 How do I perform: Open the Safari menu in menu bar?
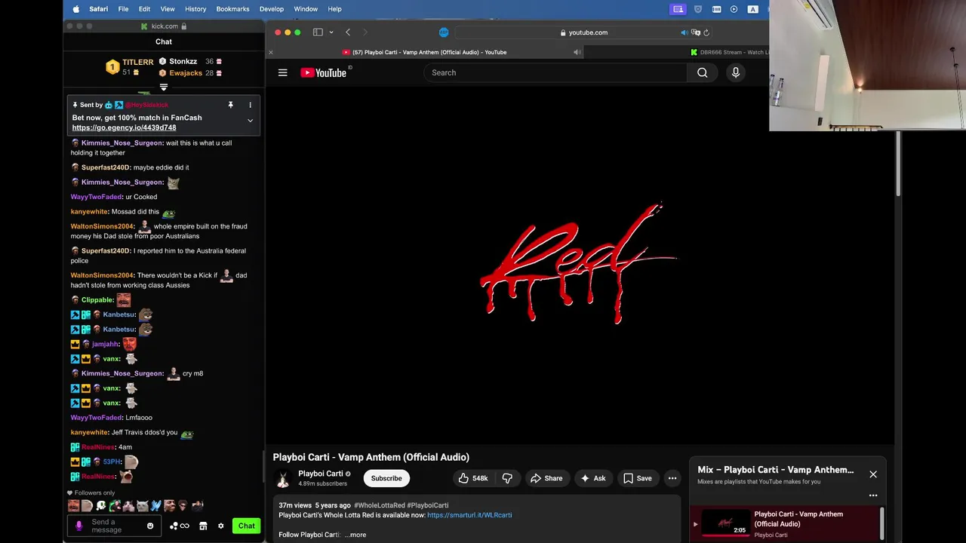point(98,9)
